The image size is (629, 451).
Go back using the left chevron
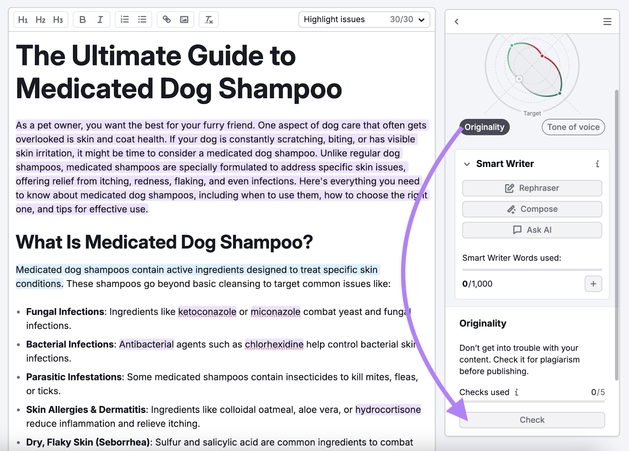coord(456,22)
